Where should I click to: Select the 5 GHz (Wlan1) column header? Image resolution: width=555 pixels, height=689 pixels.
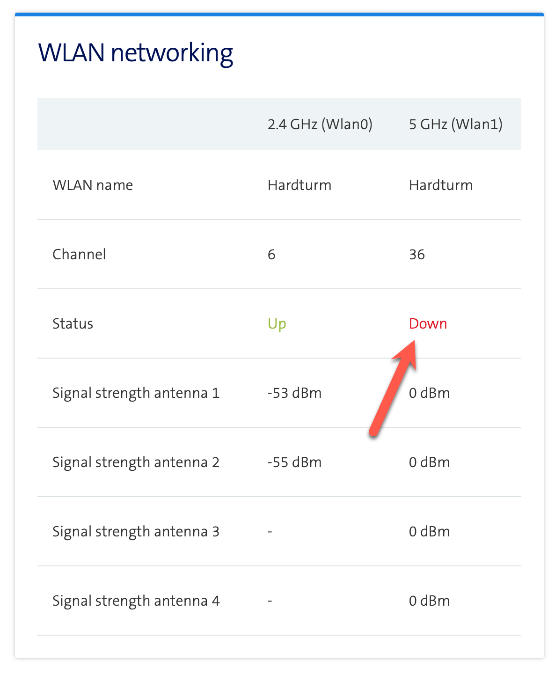click(455, 124)
